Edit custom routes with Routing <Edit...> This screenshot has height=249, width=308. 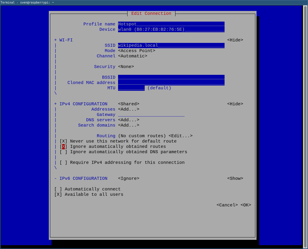pos(180,136)
